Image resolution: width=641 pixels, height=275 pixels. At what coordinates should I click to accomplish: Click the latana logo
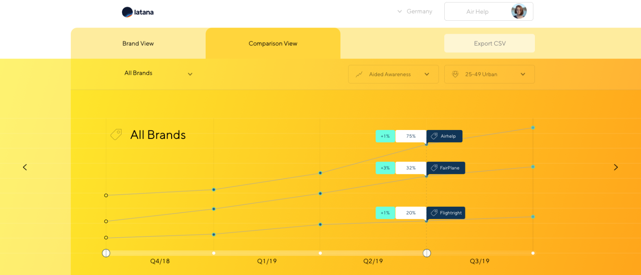(x=138, y=12)
